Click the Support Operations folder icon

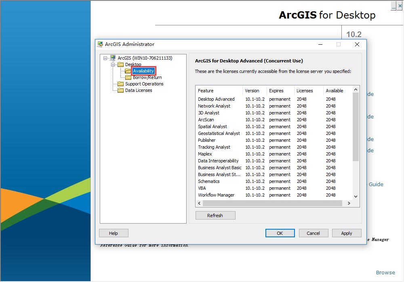point(120,84)
